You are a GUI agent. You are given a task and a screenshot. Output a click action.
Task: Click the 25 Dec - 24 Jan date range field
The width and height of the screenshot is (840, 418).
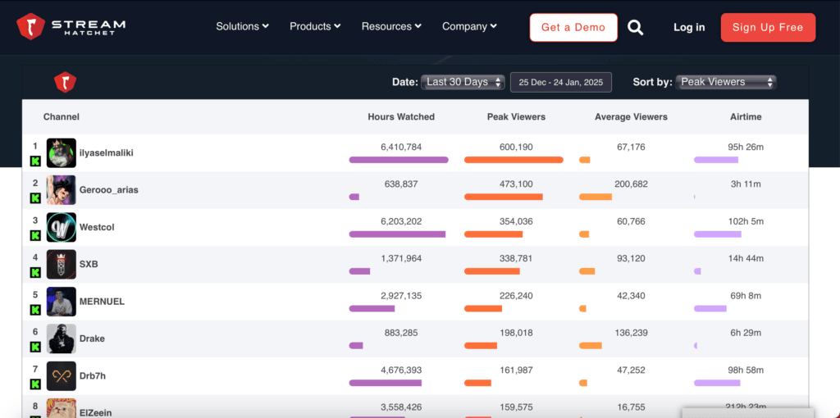point(561,83)
